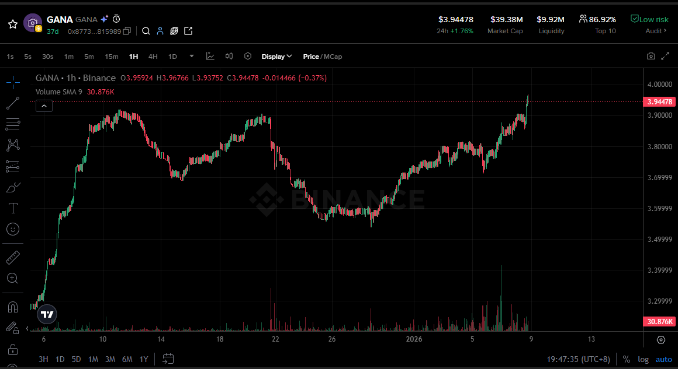Select the pattern node drawing tool
The height and width of the screenshot is (369, 678).
pyautogui.click(x=13, y=145)
